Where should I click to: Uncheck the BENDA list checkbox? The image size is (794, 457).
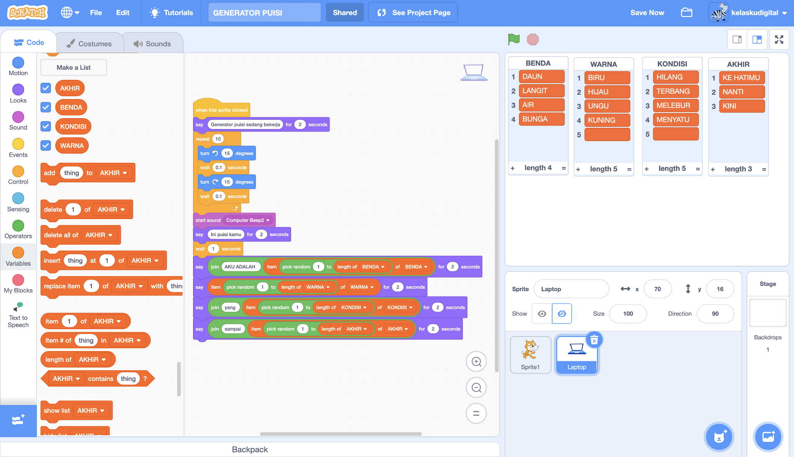[x=46, y=107]
